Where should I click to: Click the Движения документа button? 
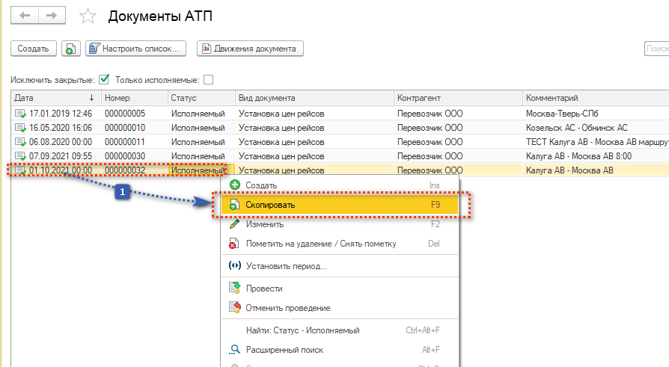point(250,49)
